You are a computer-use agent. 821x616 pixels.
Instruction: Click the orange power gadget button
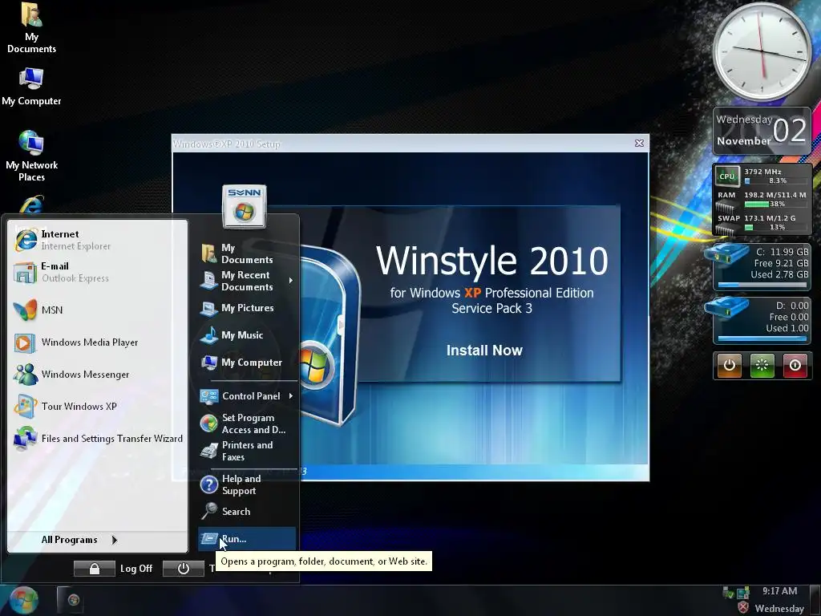730,366
